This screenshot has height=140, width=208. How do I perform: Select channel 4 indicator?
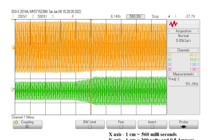coord(72,16)
